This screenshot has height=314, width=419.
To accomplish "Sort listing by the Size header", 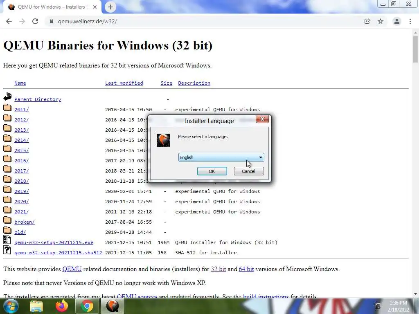I will (x=166, y=83).
